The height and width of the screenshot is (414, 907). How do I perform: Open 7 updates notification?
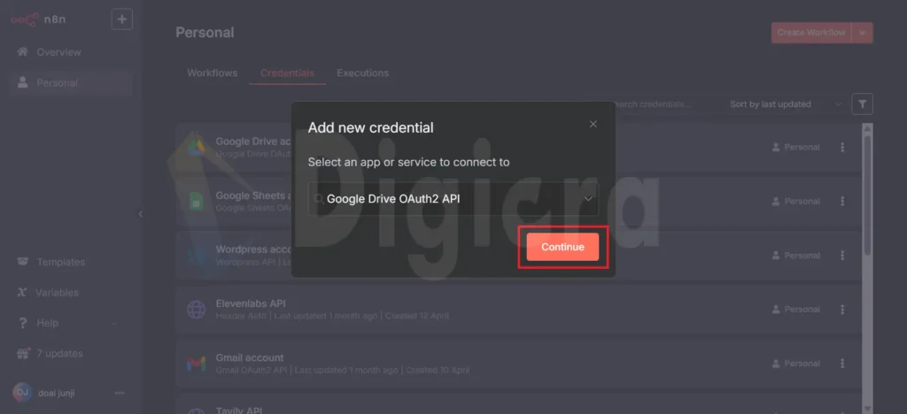tap(71, 353)
